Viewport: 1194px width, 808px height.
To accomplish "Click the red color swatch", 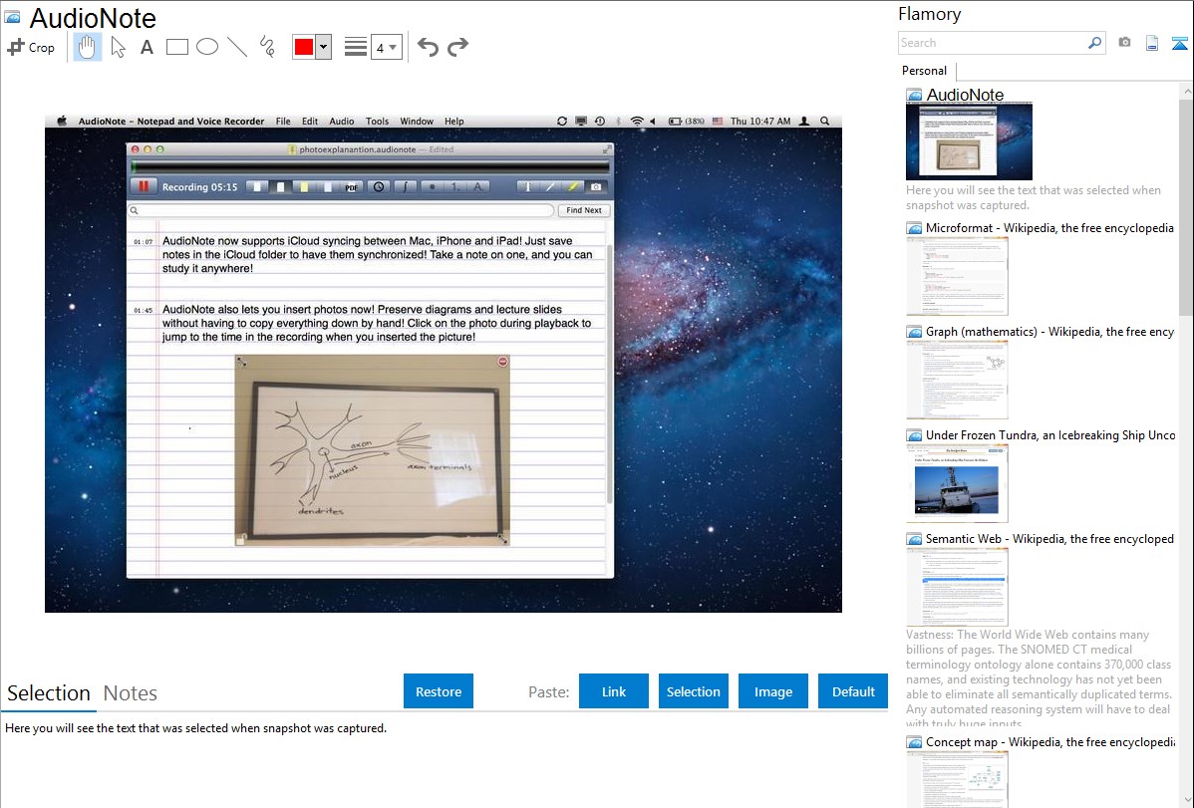I will pos(304,47).
